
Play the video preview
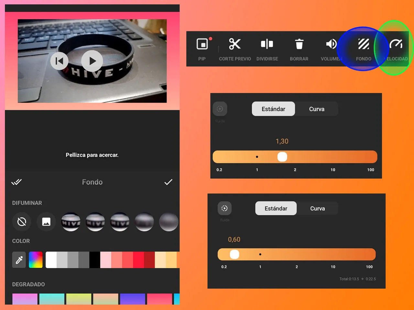point(92,61)
